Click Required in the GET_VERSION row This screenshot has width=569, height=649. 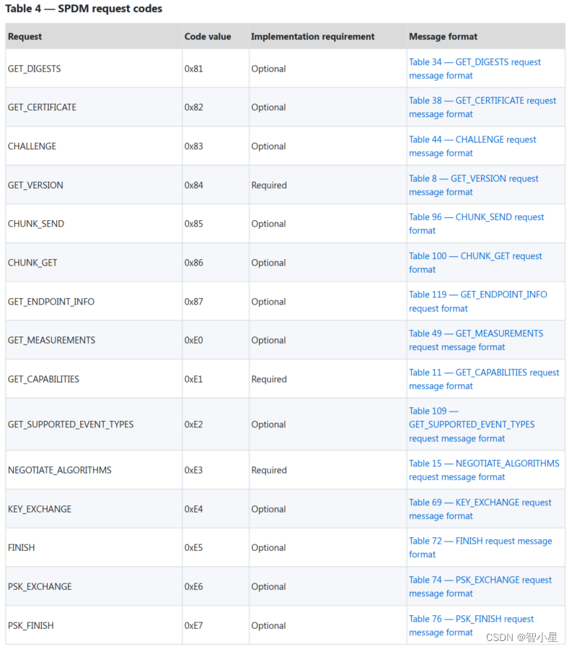(269, 185)
